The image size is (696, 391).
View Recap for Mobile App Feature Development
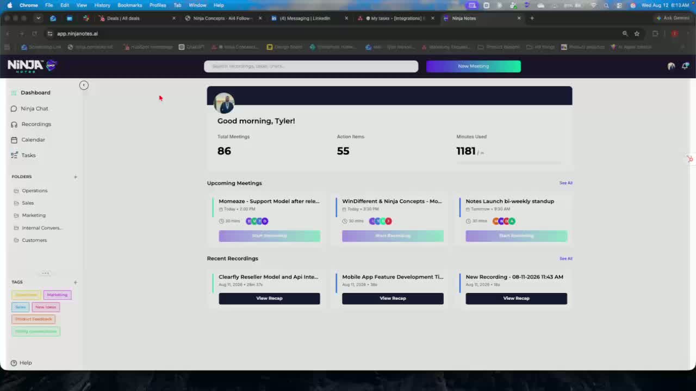[x=393, y=298]
